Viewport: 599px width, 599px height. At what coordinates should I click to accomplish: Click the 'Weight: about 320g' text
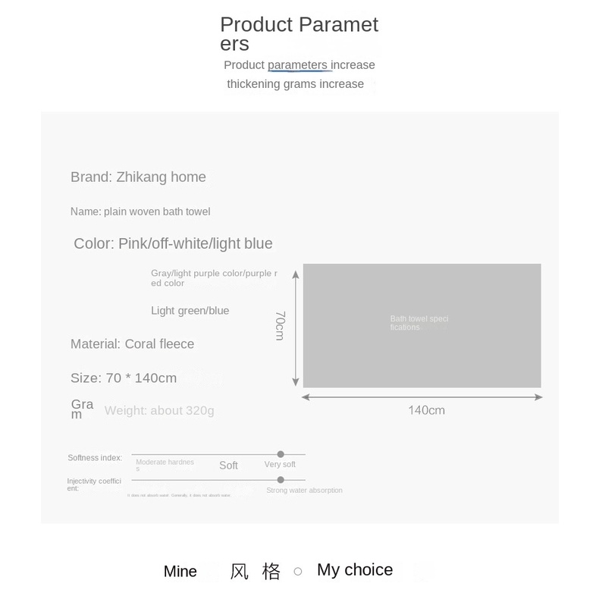pos(159,410)
